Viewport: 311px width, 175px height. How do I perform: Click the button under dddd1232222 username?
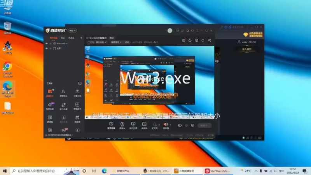pos(247,49)
